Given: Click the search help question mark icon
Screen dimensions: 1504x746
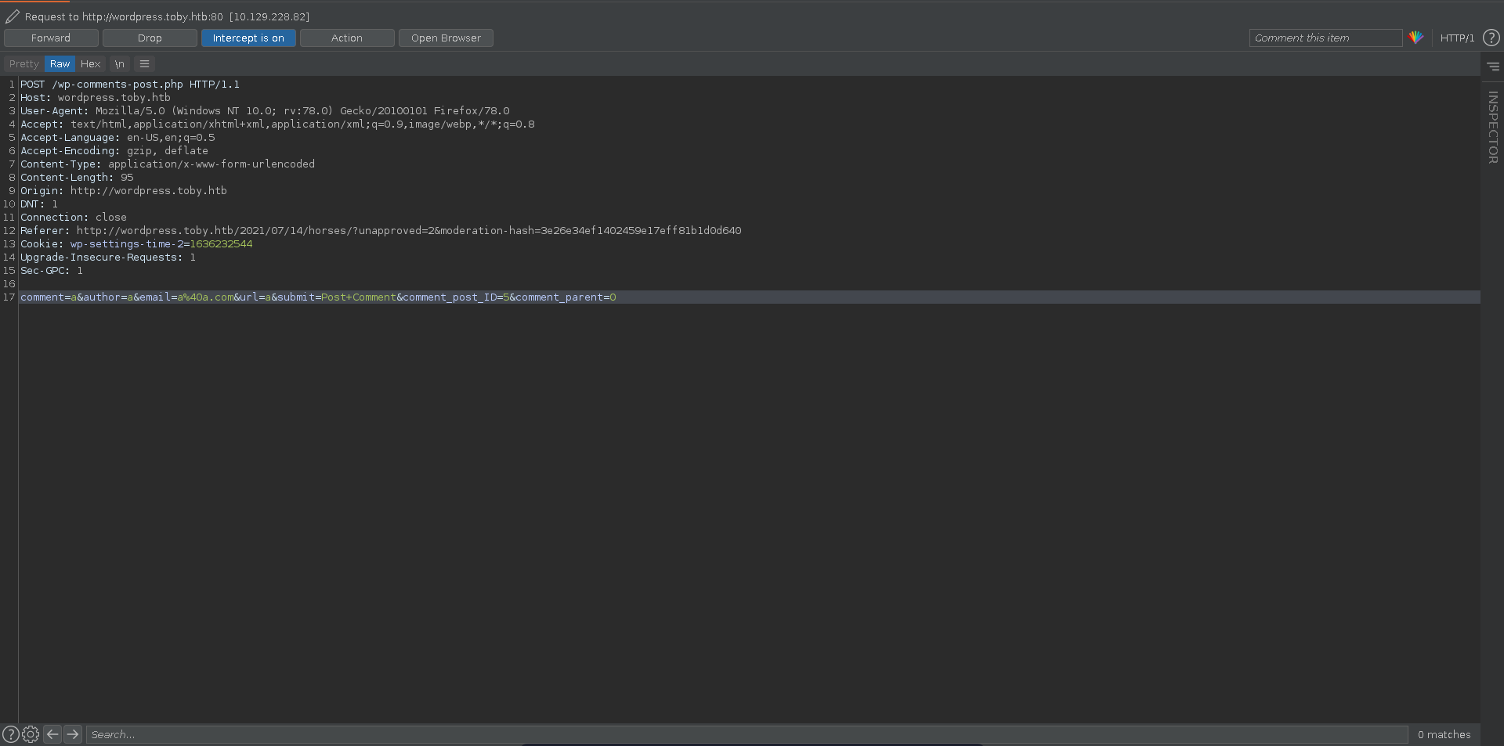Looking at the screenshot, I should click(x=10, y=734).
